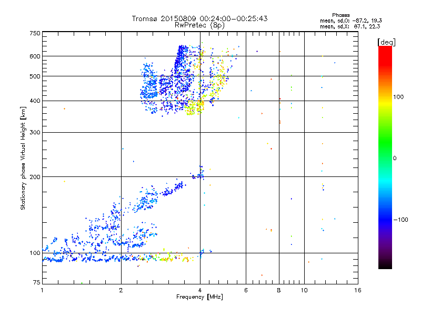The image size is (421, 316).
Task: Click the 'Frequency [MHz]' axis label
Action: tap(199, 297)
